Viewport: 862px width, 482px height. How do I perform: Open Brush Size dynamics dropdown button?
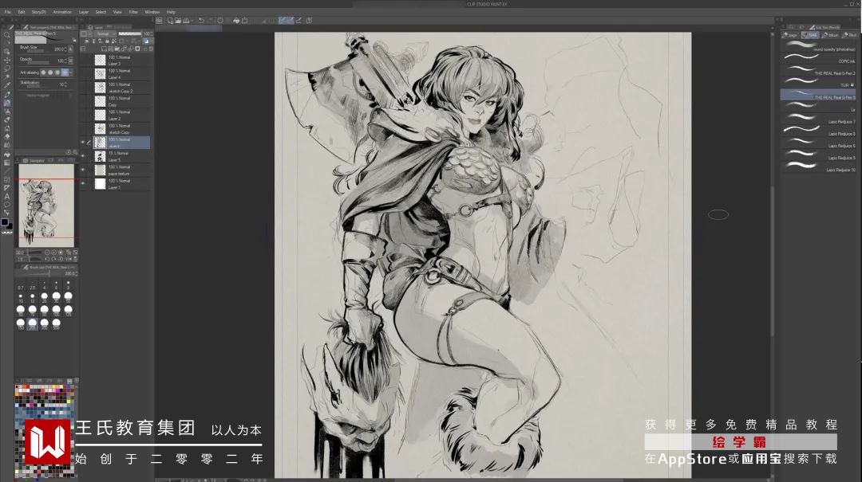click(x=70, y=49)
